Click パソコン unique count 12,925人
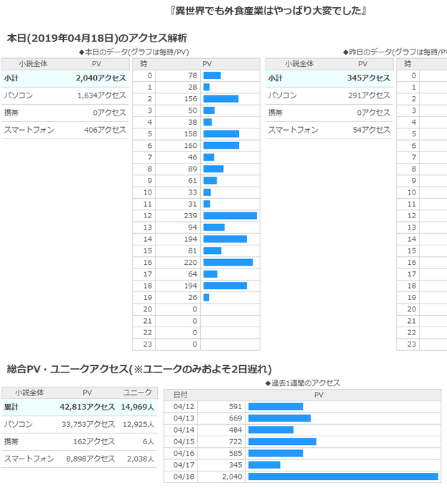Image resolution: width=447 pixels, height=488 pixels. click(x=138, y=424)
